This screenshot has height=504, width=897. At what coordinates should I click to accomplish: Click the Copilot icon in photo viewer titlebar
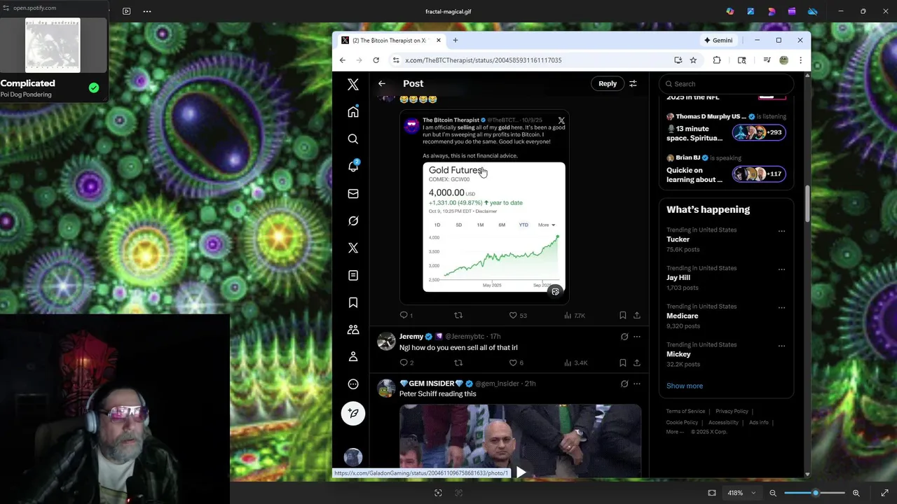[x=730, y=11]
